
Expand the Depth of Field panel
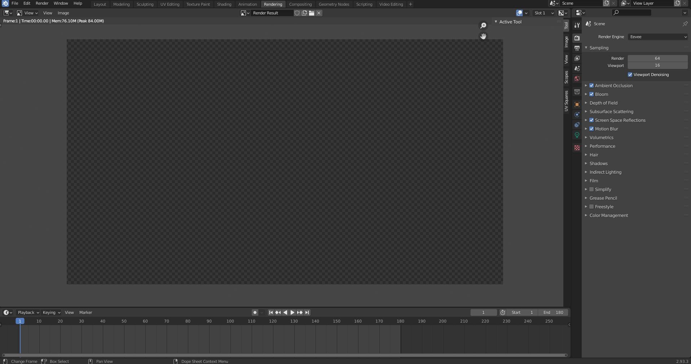point(603,103)
